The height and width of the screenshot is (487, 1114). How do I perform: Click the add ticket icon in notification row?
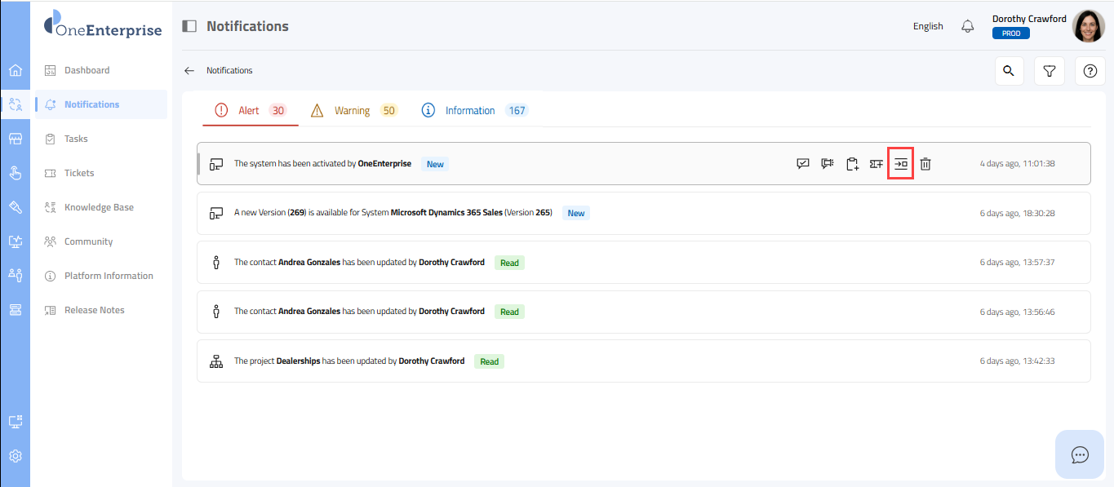877,164
